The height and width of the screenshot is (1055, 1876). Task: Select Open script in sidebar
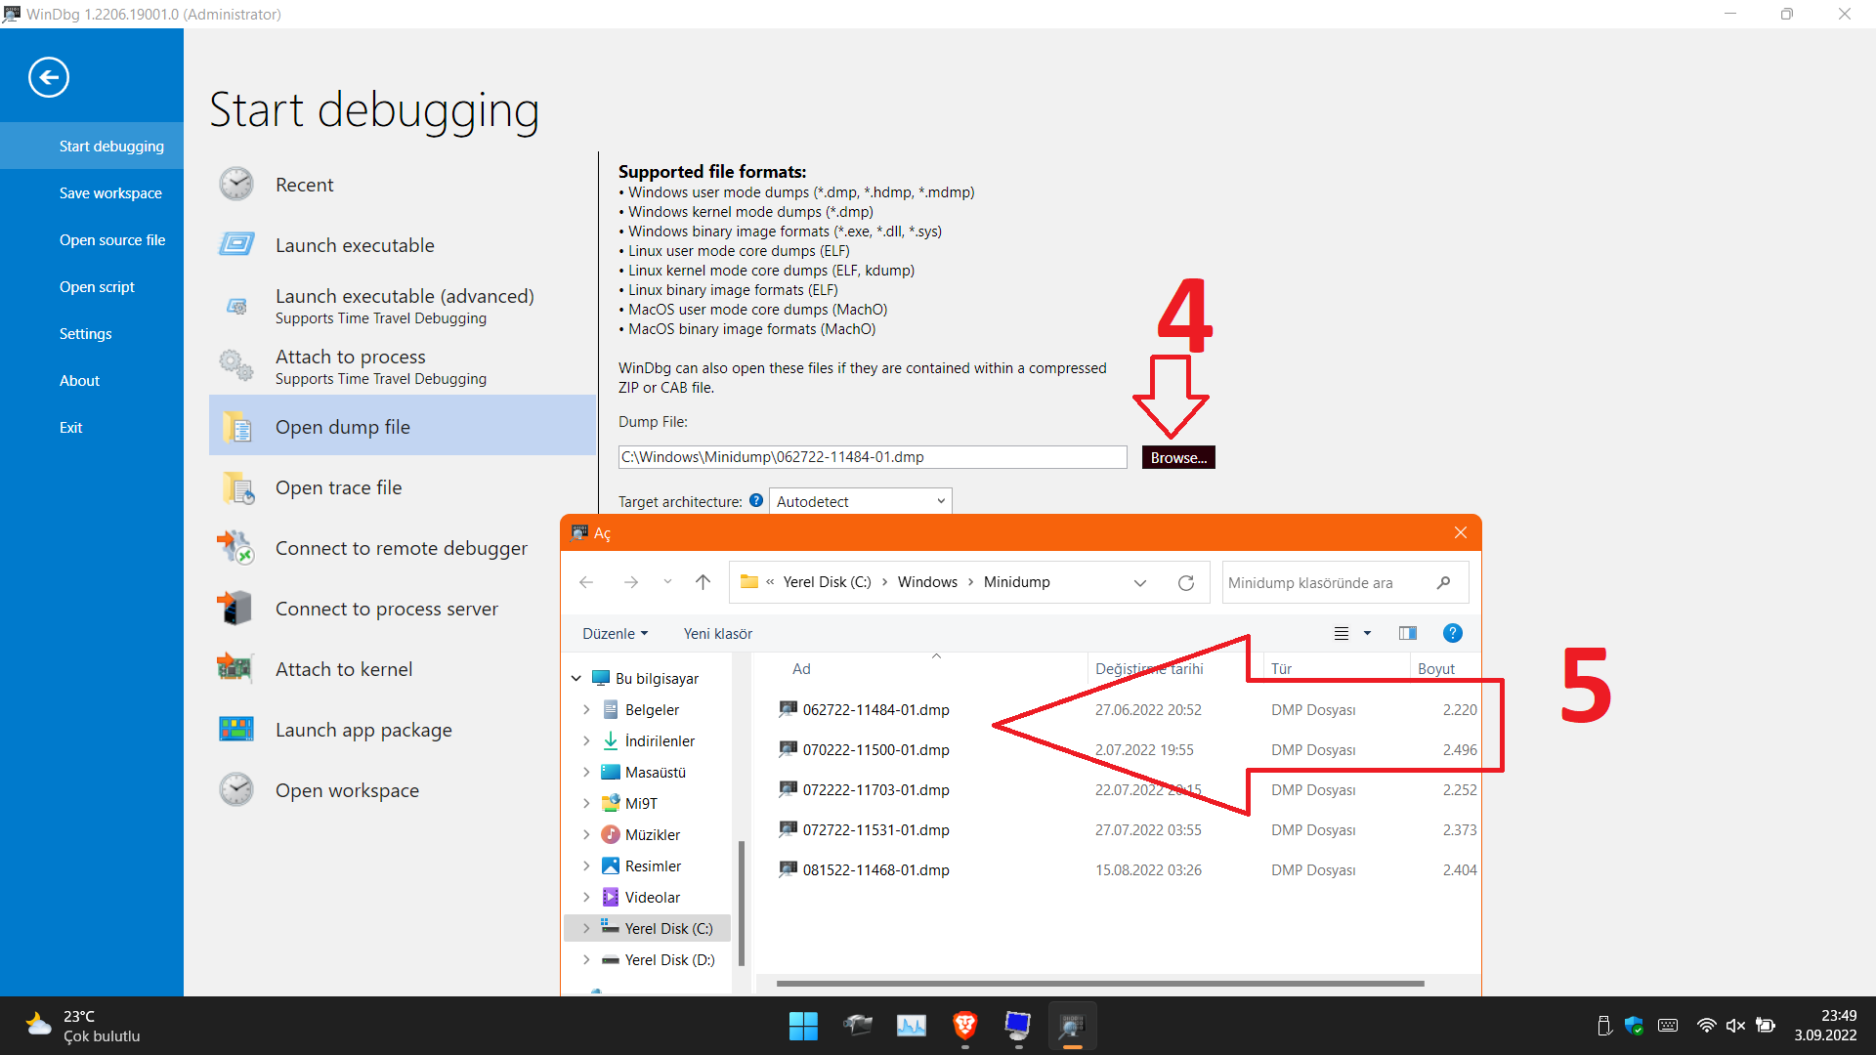click(92, 286)
